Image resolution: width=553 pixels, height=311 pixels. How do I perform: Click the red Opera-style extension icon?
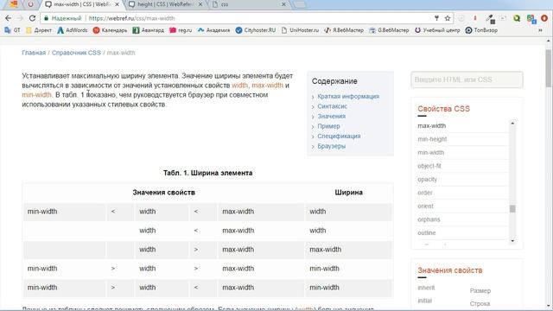(x=544, y=18)
